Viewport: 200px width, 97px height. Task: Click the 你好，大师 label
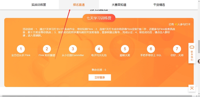[x=177, y=55]
